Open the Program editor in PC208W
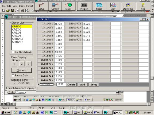The height and width of the screenshot is (115, 154). [84, 6]
